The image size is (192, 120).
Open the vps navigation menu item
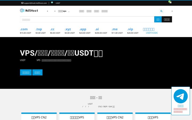click(x=62, y=11)
